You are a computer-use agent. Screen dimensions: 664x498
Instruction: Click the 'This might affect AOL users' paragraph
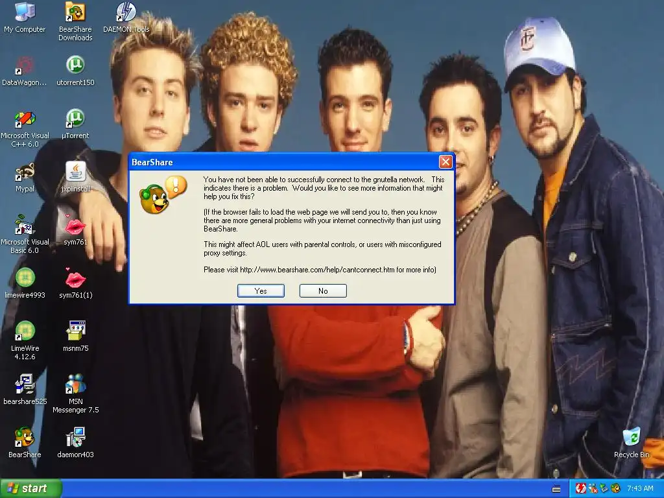322,248
